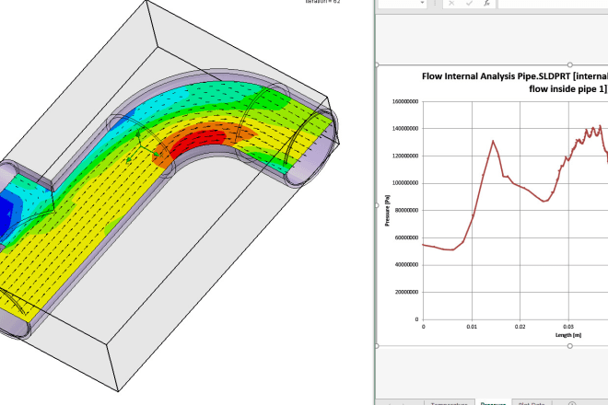The width and height of the screenshot is (608, 405).
Task: Switch to the Plot Data sheet tab
Action: click(x=532, y=402)
